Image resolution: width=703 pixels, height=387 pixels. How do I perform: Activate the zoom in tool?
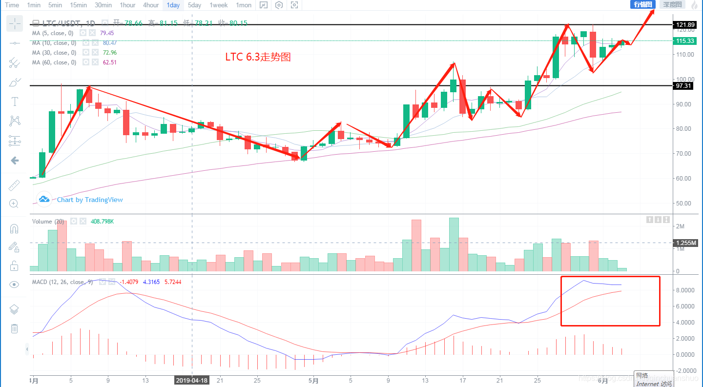click(x=15, y=204)
